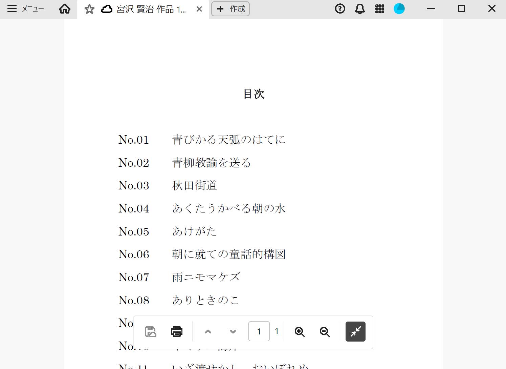Click the No.02 label
Viewport: 506px width, 369px height.
134,163
